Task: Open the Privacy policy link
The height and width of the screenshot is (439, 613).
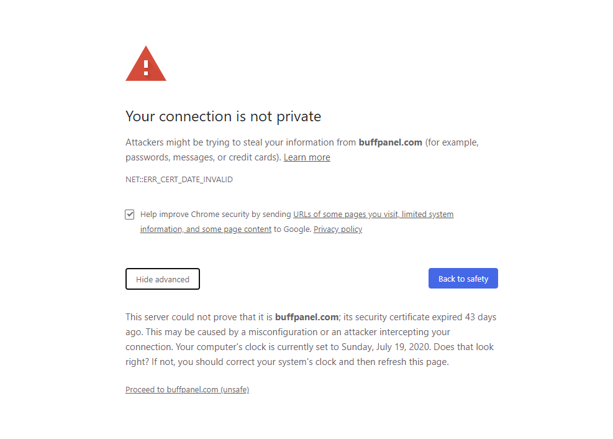Action: click(x=338, y=229)
